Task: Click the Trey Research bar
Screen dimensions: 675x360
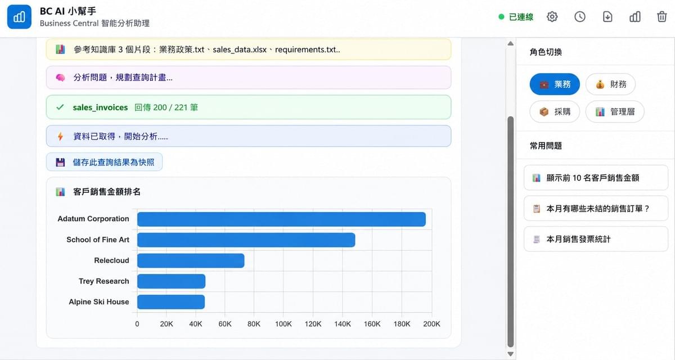Action: [172, 281]
